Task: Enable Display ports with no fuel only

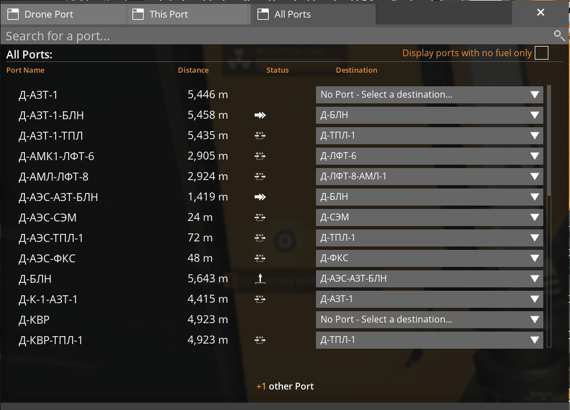Action: click(541, 53)
